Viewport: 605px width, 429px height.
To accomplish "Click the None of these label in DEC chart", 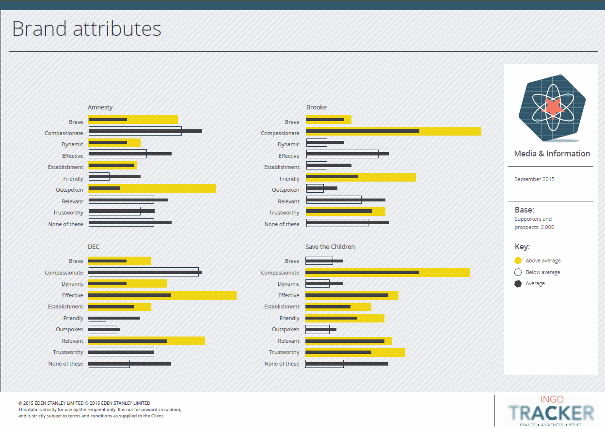I will click(x=66, y=364).
